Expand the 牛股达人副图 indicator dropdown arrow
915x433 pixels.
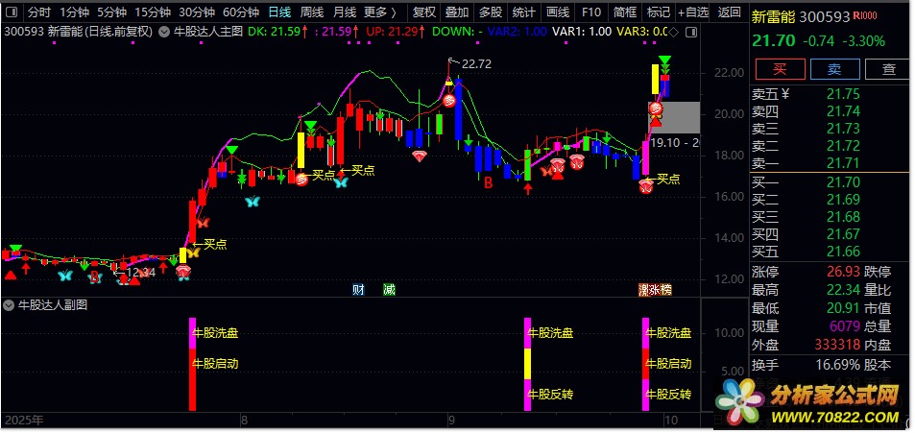pyautogui.click(x=9, y=304)
